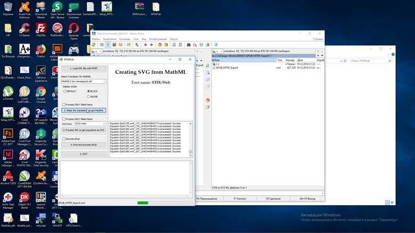Viewport: 415px width, 233px height.
Task: Click the Размер column header in right panel
Action: click(x=290, y=60)
